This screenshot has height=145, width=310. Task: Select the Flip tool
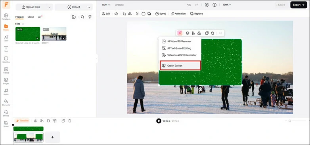[130, 13]
